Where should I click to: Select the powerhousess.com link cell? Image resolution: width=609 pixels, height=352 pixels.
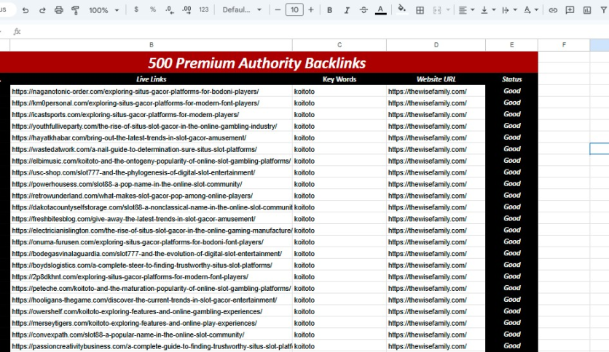151,184
